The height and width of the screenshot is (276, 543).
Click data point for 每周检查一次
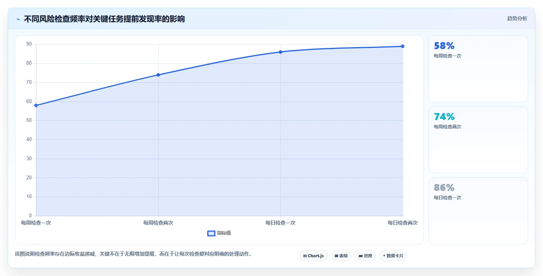click(x=36, y=105)
